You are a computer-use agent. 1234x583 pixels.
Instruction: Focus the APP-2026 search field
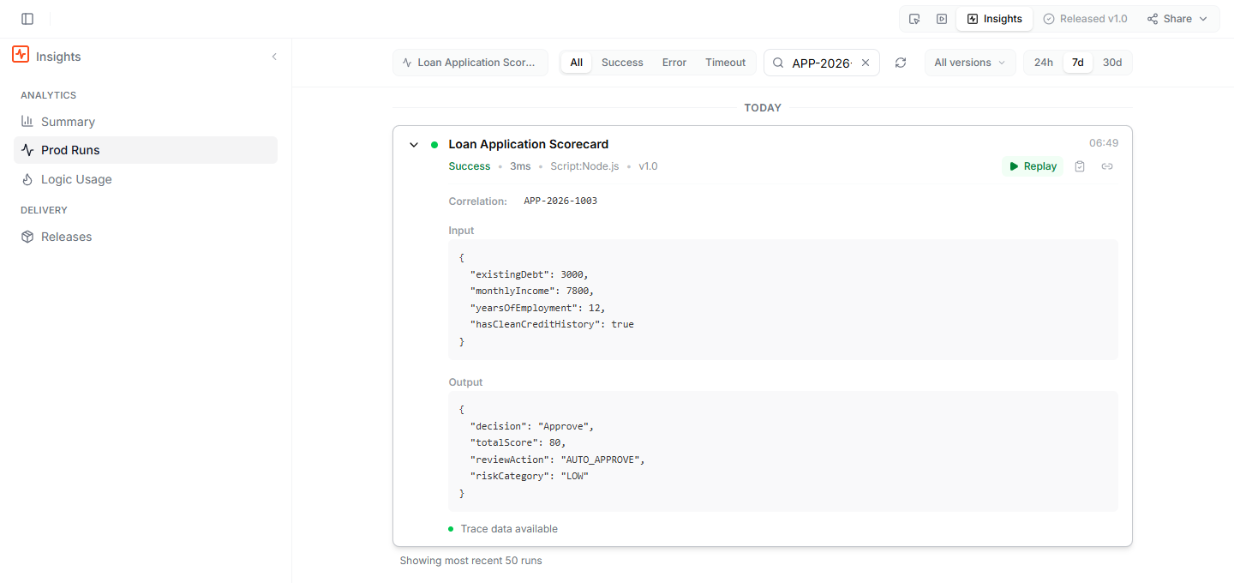821,63
